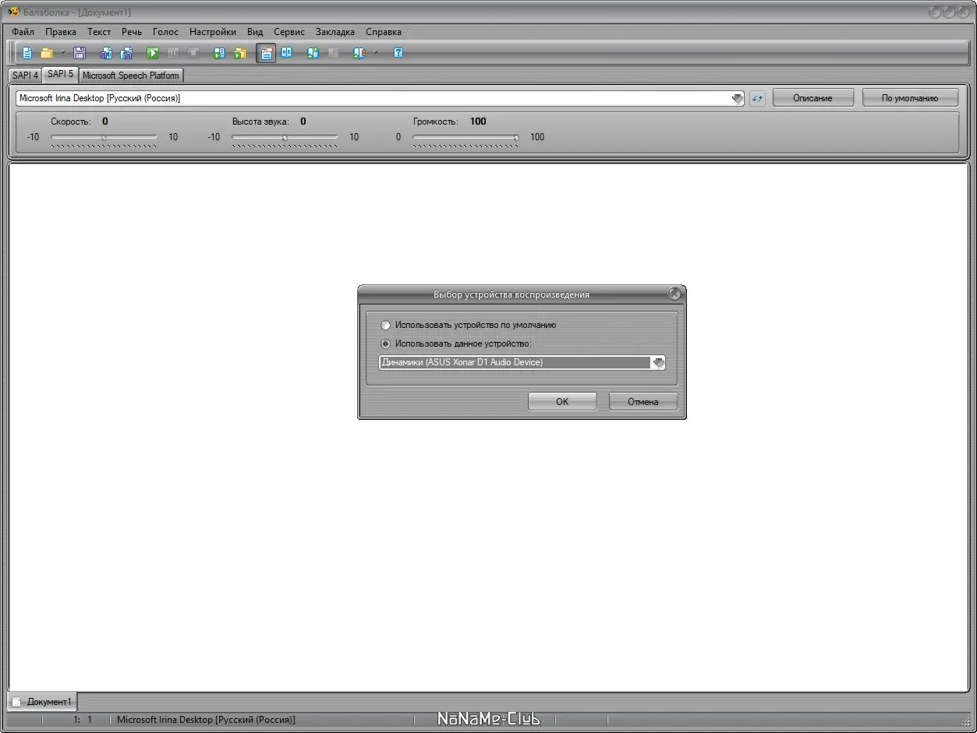Click the Balabolka app icon in title bar

coord(13,12)
